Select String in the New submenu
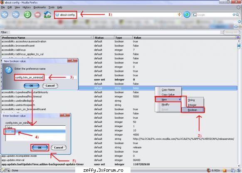Viewport: 242px width, 173px height. click(193, 100)
